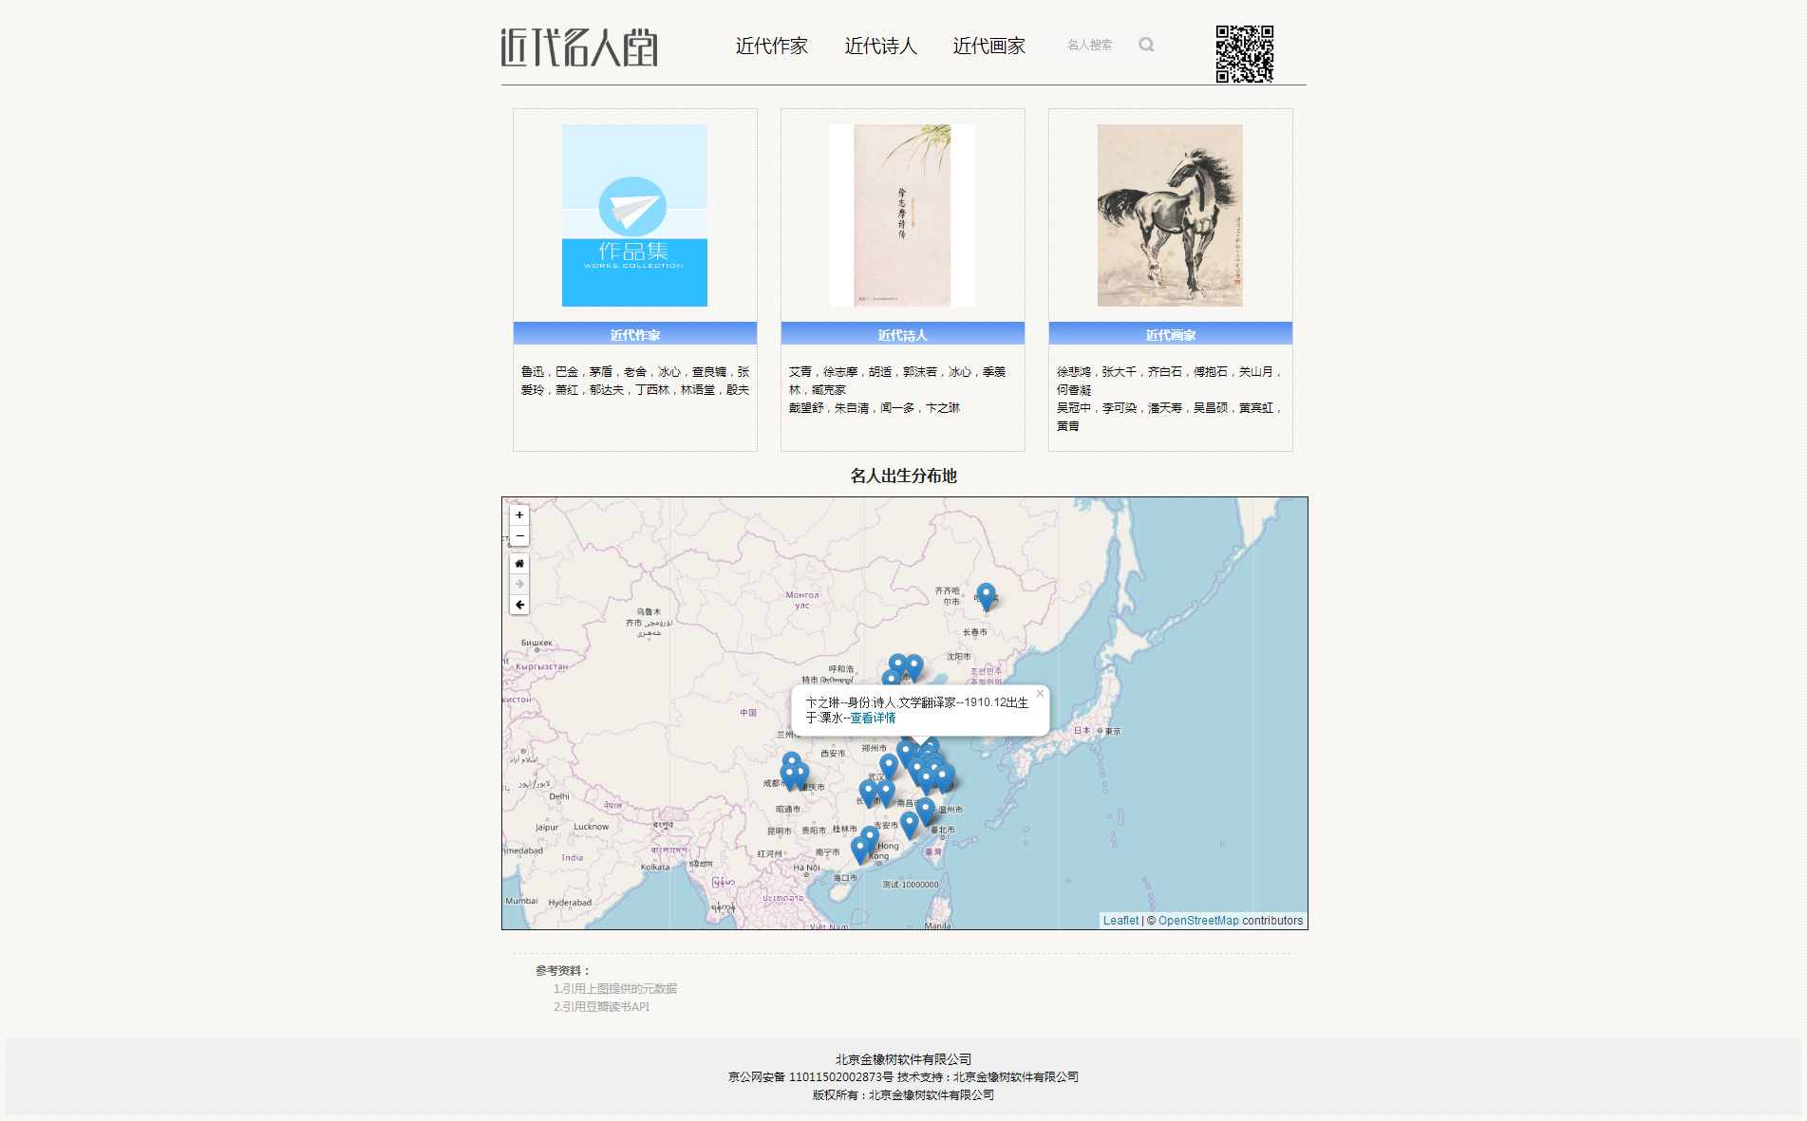Viewport: 1807px width, 1121px height.
Task: Open 近代作家 in top navigation
Action: point(771,46)
